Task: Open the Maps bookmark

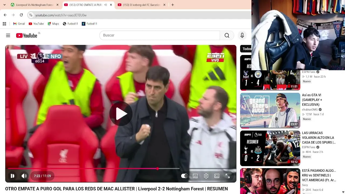Action: pyautogui.click(x=53, y=24)
